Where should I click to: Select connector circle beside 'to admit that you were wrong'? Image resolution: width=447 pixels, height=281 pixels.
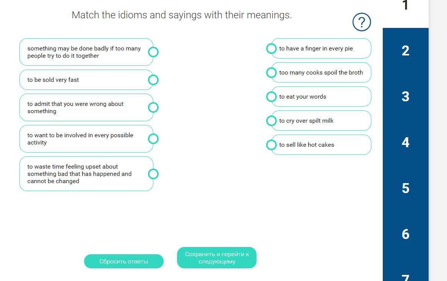pyautogui.click(x=153, y=107)
